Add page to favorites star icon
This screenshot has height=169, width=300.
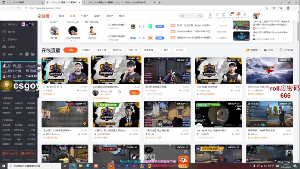click(267, 8)
